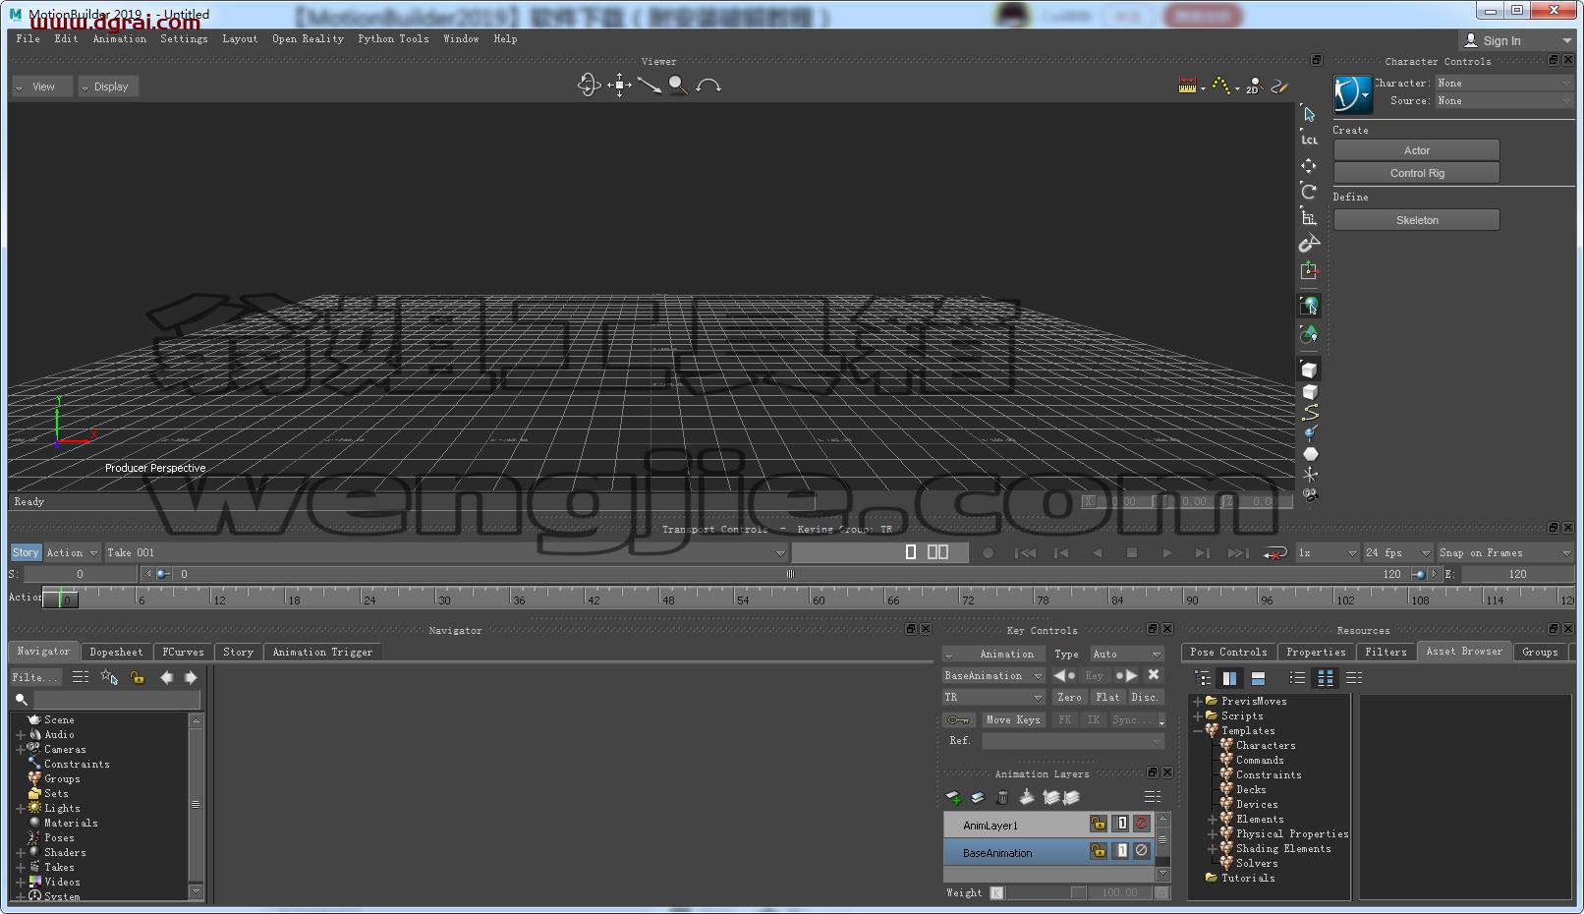
Task: Toggle the loop playback button
Action: [1275, 553]
